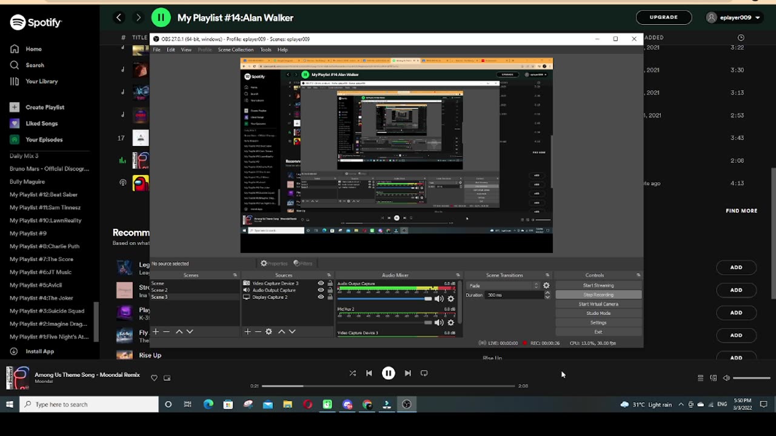Add a new source with plus icon
The height and width of the screenshot is (436, 776).
[247, 332]
